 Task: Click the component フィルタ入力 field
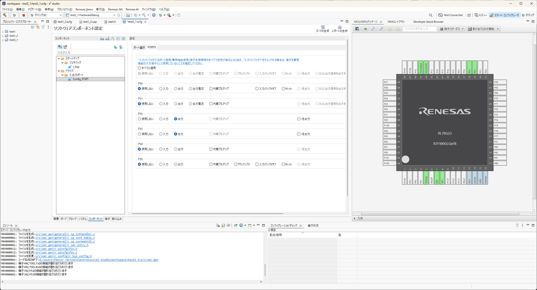coord(90,52)
